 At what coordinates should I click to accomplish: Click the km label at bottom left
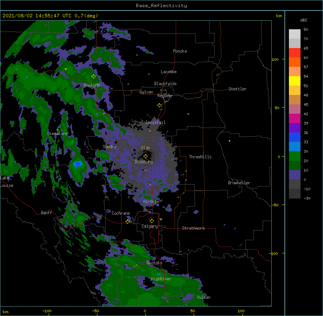click(6, 311)
